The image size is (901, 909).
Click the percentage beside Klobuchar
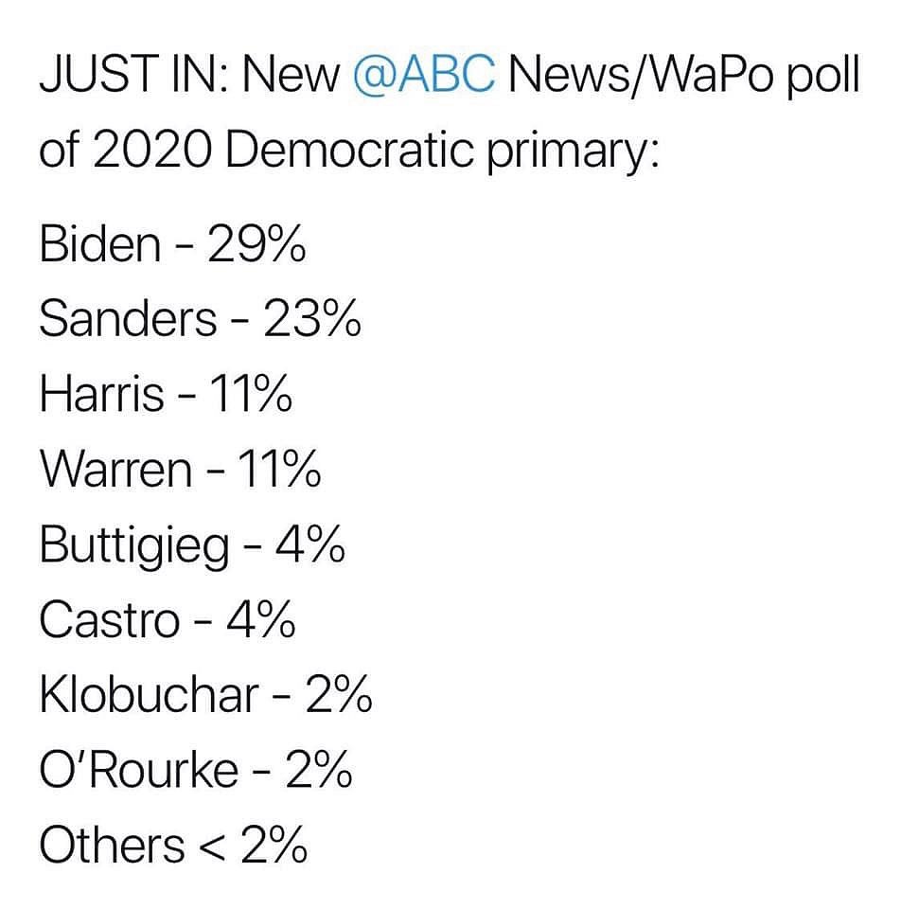[338, 696]
